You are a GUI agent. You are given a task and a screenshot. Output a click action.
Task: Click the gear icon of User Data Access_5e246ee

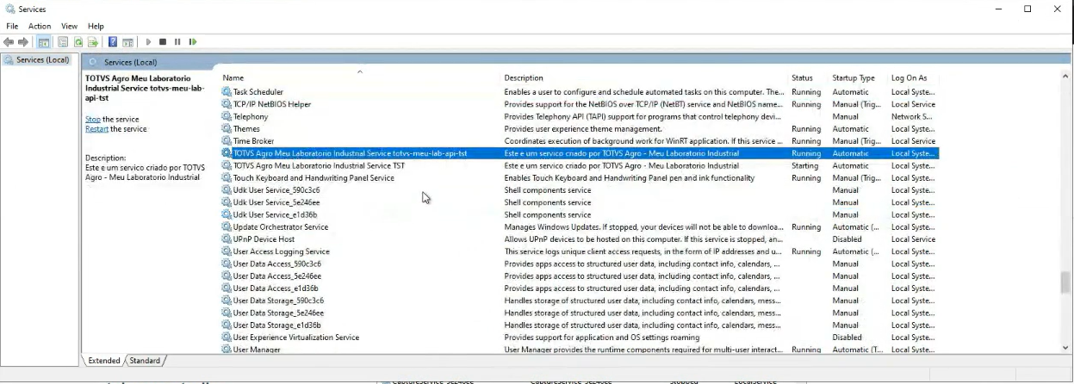coord(227,276)
